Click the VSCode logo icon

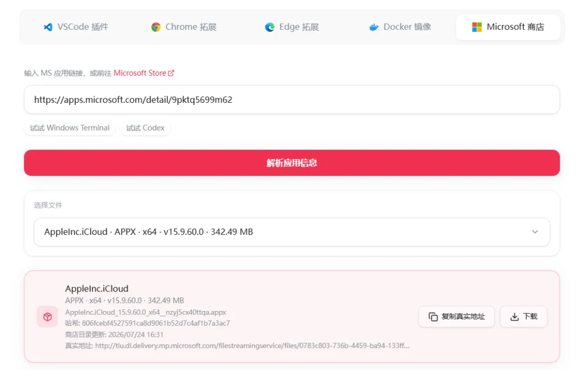48,27
